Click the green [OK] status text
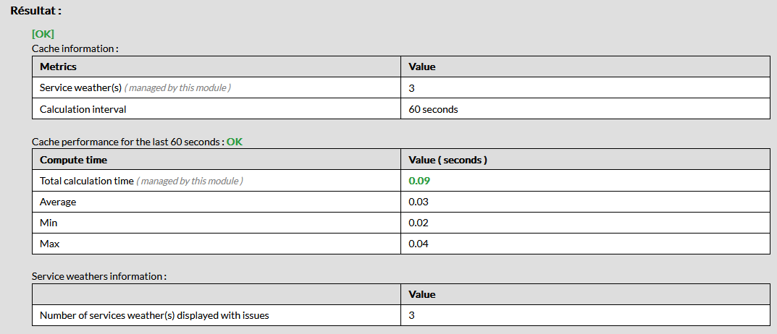The image size is (777, 334). [x=43, y=34]
